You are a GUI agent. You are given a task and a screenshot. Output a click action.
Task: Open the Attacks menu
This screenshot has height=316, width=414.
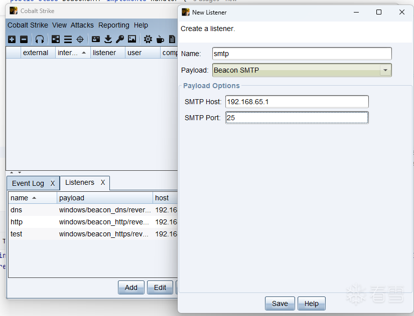82,26
